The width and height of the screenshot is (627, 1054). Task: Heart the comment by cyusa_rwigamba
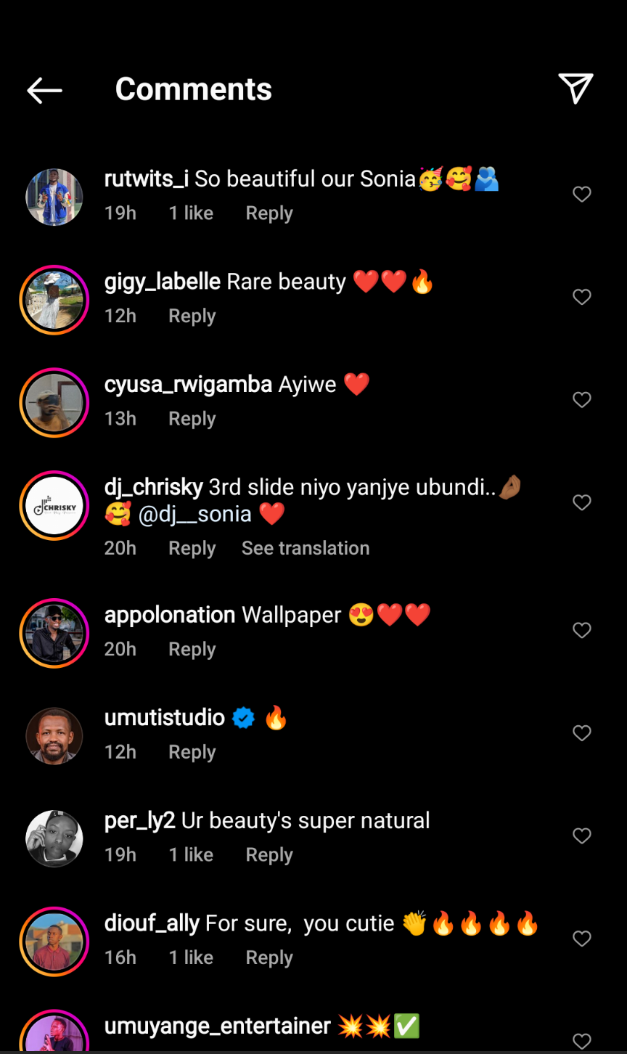582,400
